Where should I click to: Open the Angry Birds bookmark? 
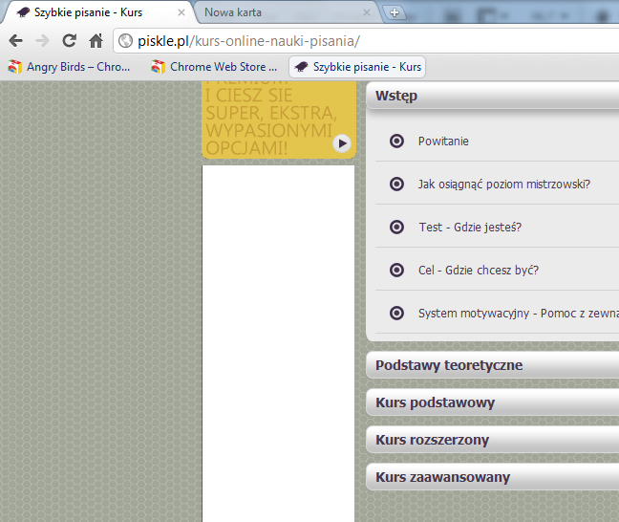69,67
